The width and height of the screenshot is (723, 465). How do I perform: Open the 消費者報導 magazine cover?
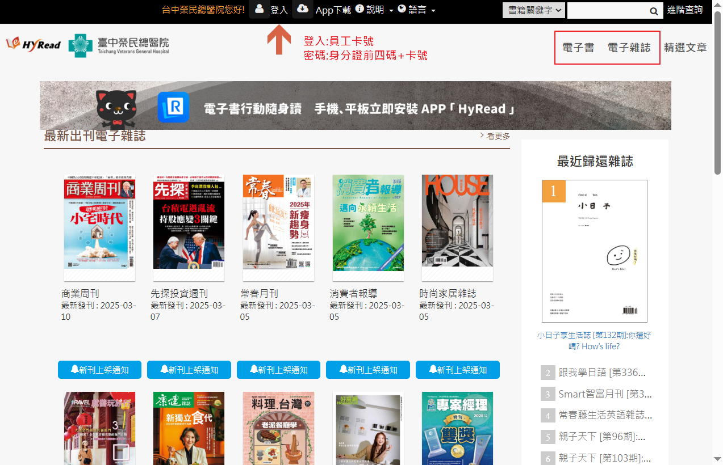(x=368, y=228)
